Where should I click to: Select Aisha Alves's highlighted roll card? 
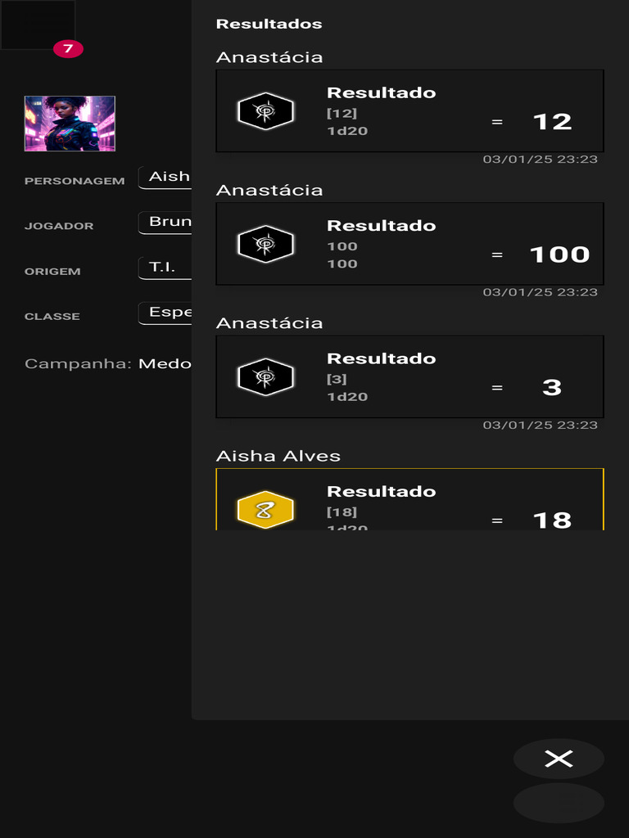410,501
